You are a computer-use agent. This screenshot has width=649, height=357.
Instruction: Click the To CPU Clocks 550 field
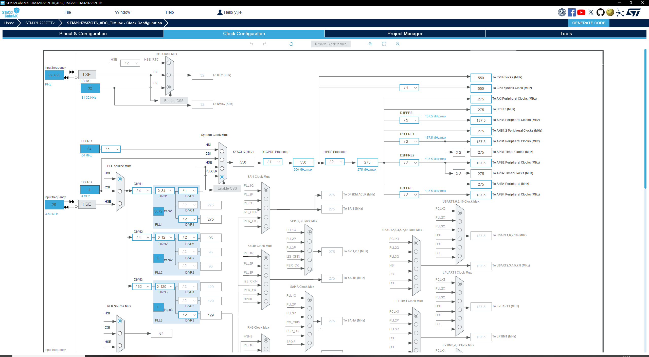pos(481,78)
